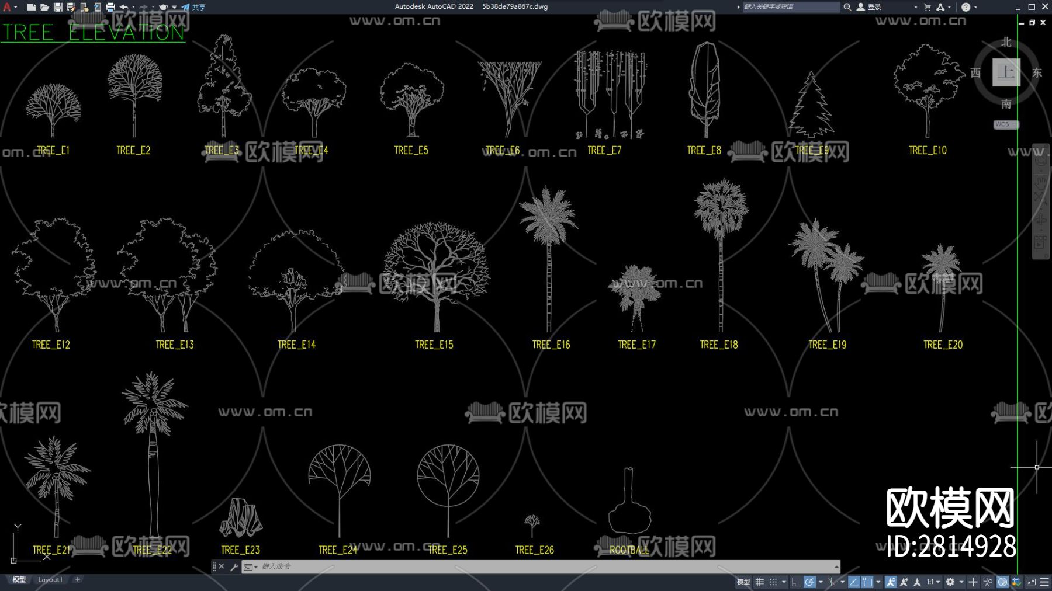Toggle object snap tracking
Viewport: 1052px width, 591px height.
pos(854,582)
